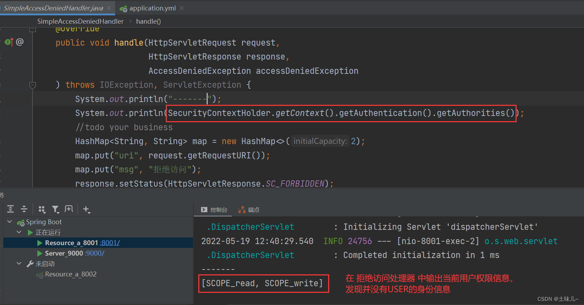Collapse the handle method fold marker
Viewport: 584px width, 305px height.
[32, 85]
